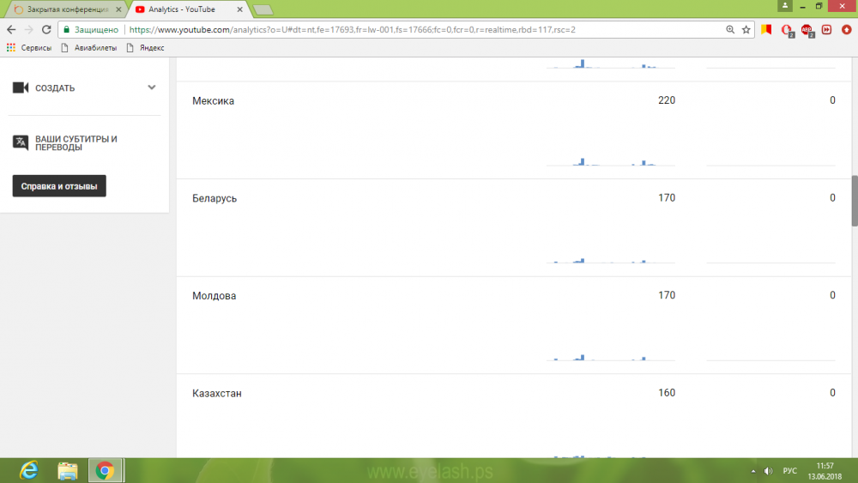Go back using the browser back arrow
The height and width of the screenshot is (483, 858).
click(11, 29)
